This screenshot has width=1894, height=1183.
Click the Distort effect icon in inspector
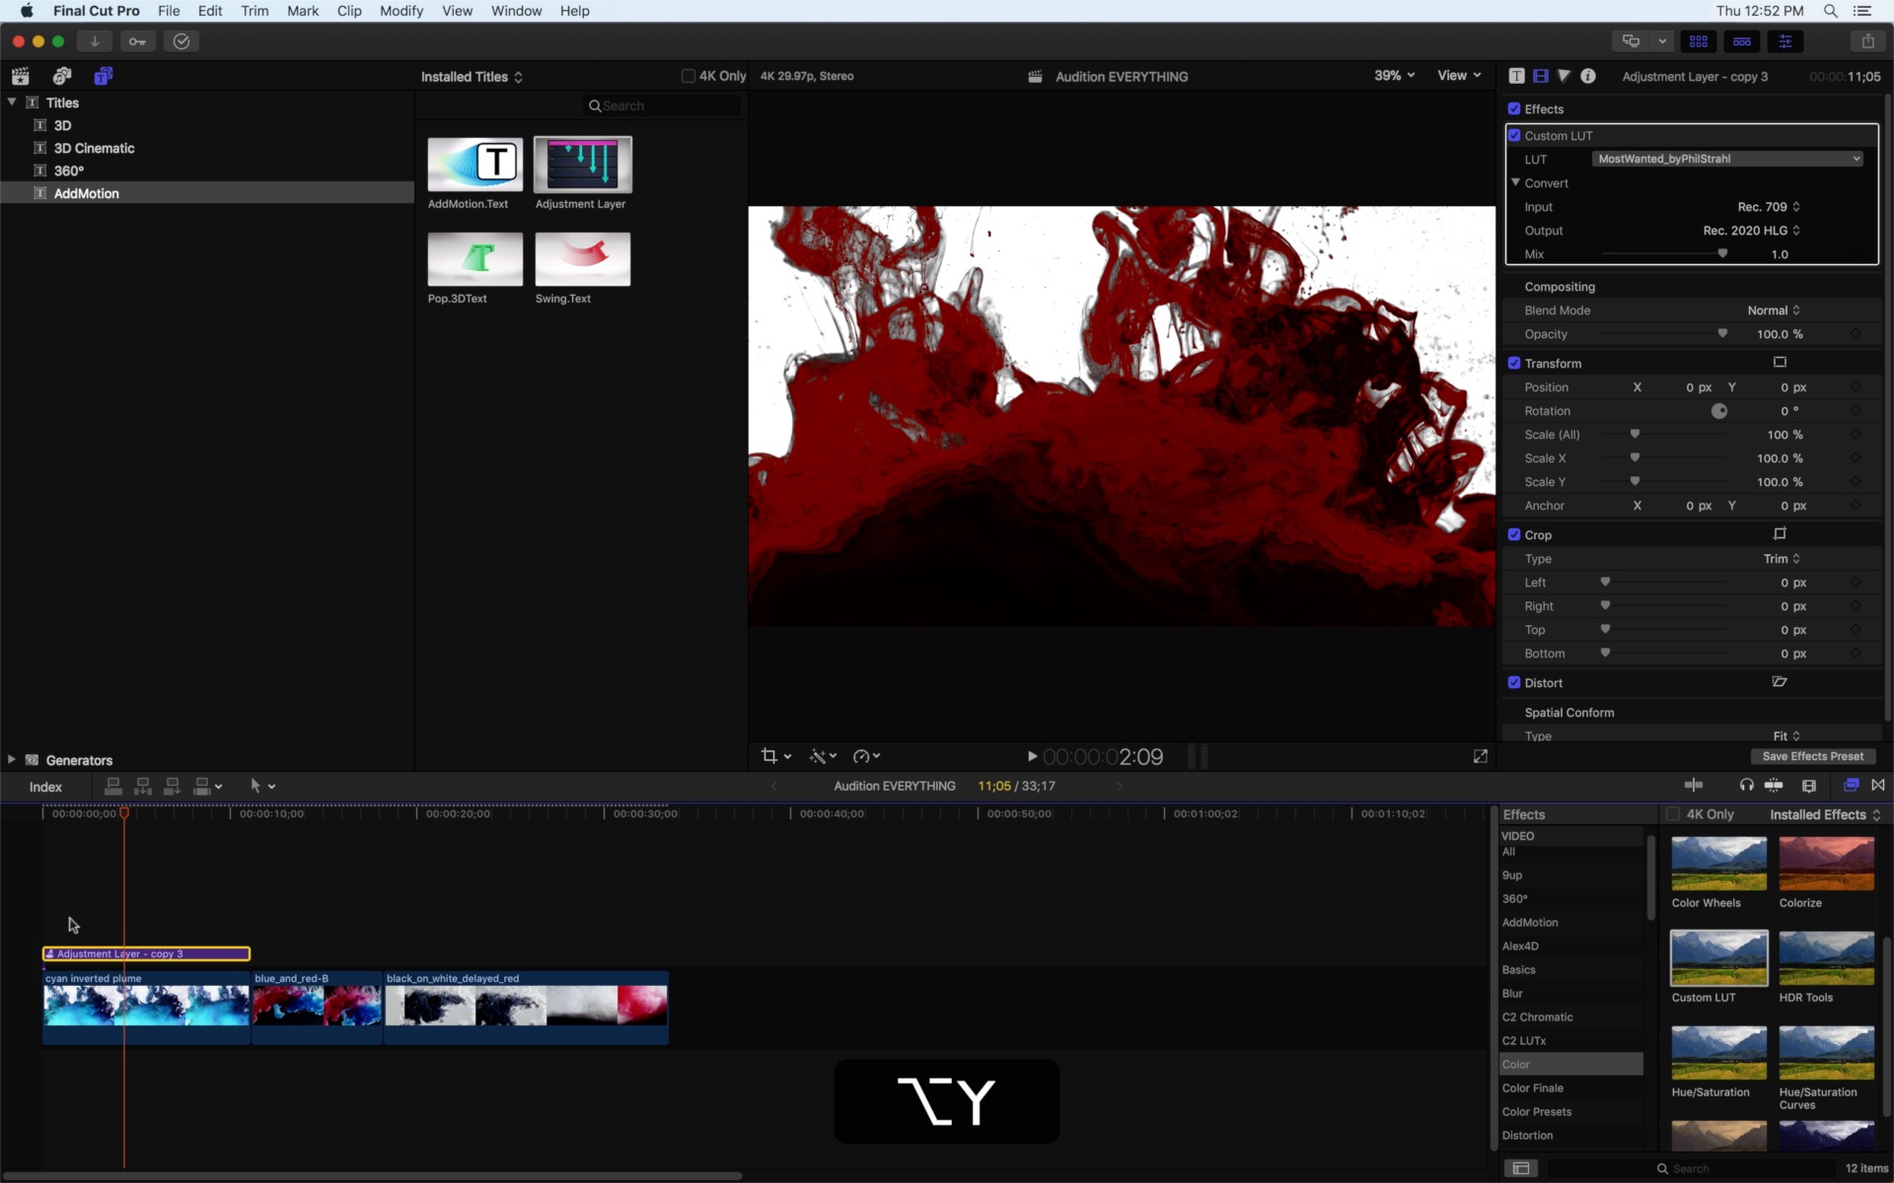[1779, 681]
